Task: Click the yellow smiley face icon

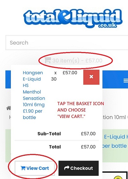Action: [118, 177]
